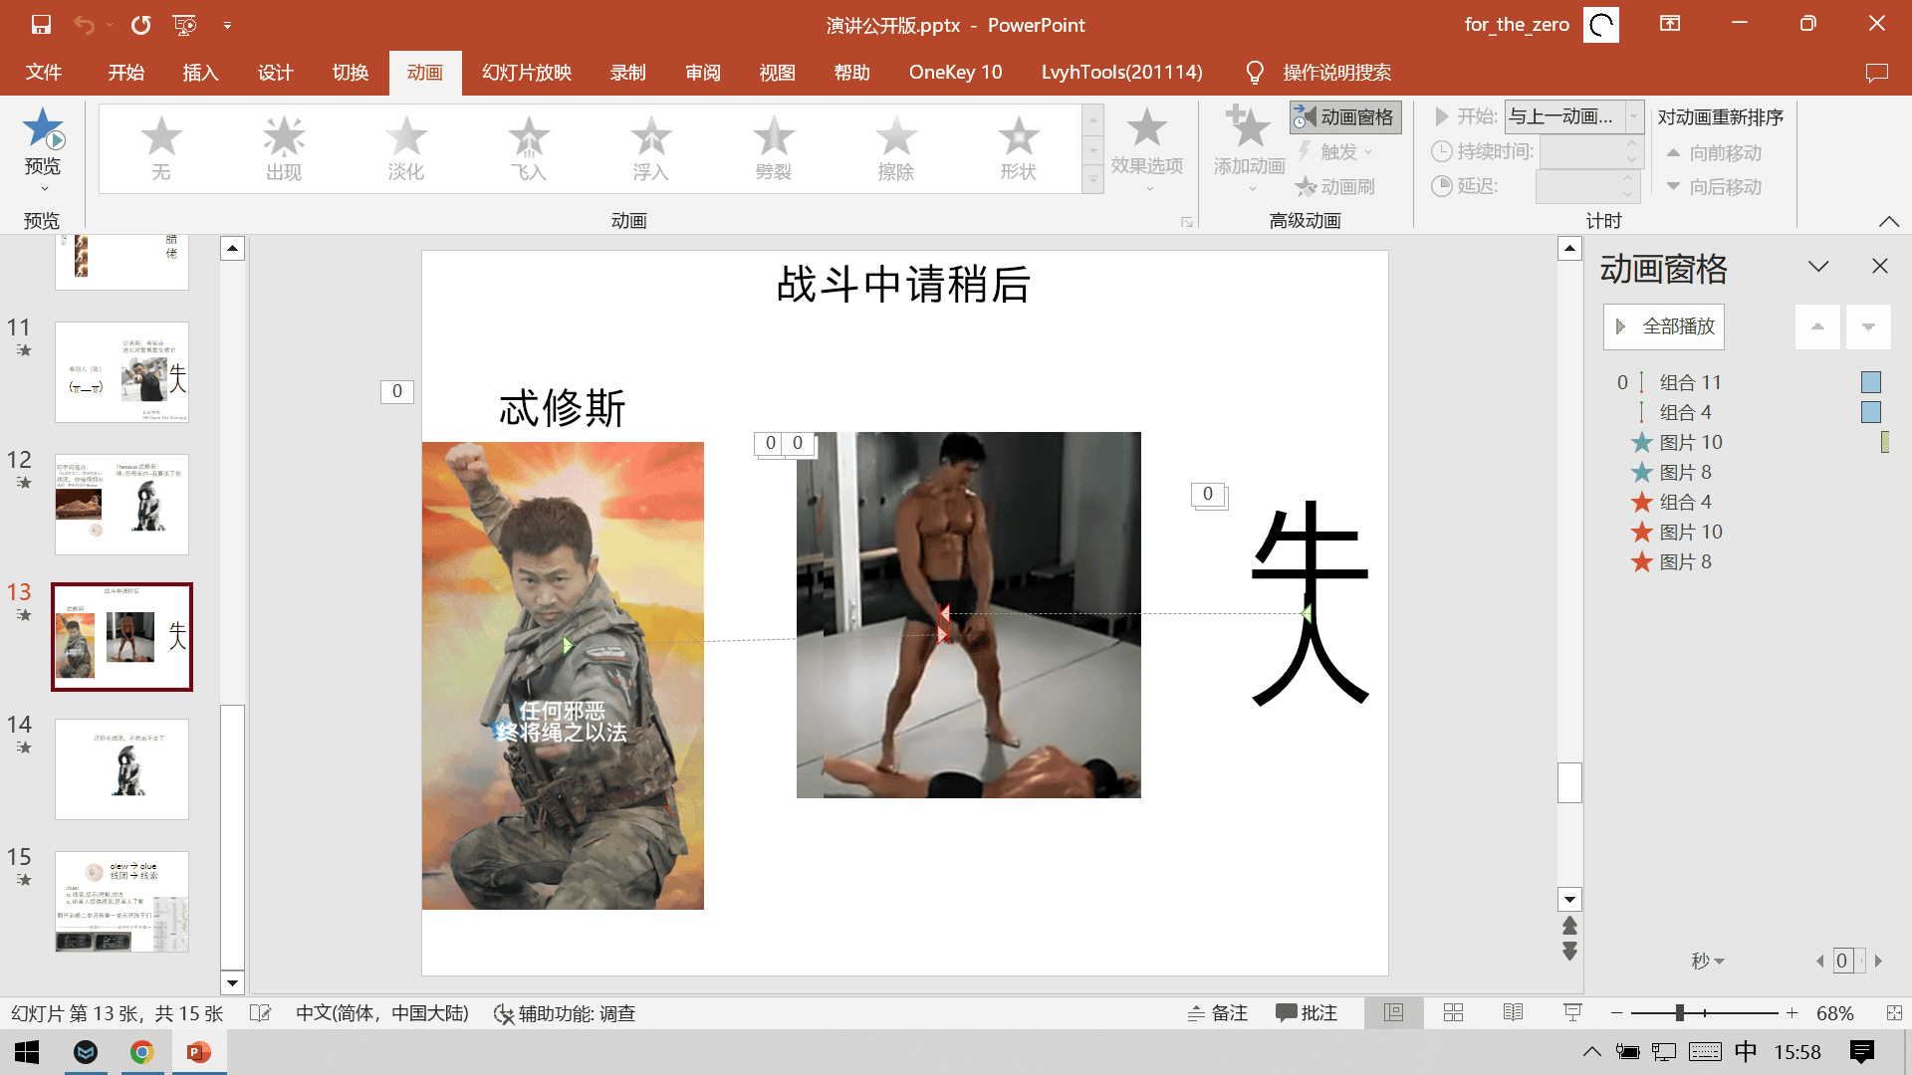
Task: Click Comments (批注) in status bar
Action: [x=1306, y=1012]
